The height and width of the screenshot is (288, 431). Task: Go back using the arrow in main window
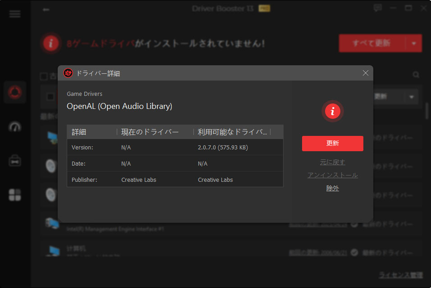click(x=46, y=9)
